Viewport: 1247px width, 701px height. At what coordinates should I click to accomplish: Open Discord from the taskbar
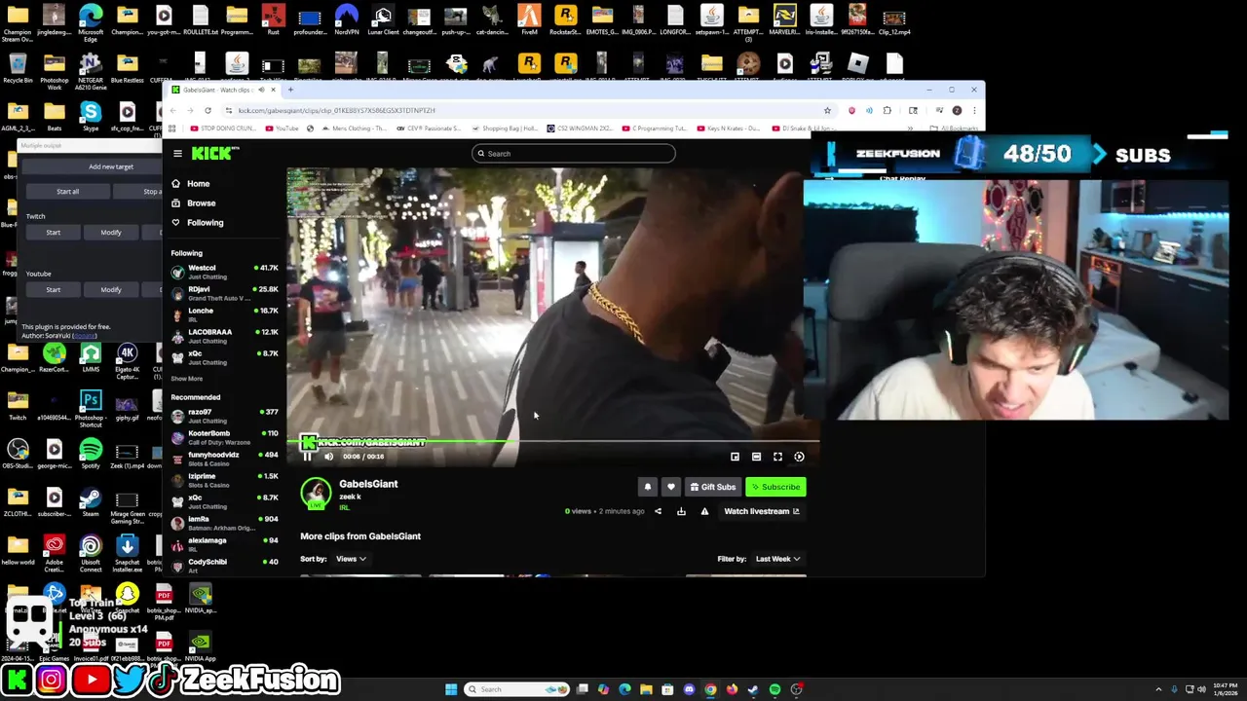[x=689, y=689]
